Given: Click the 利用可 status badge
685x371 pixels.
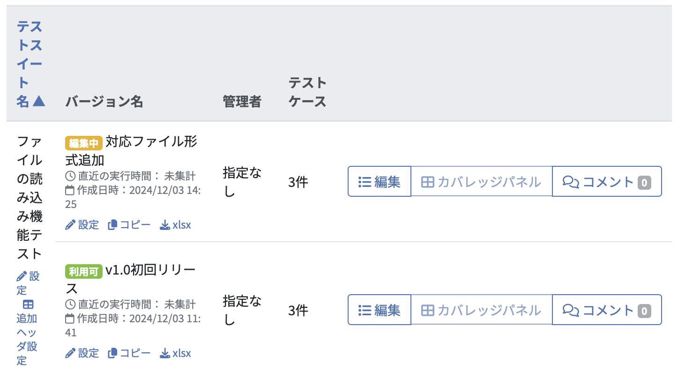Looking at the screenshot, I should 83,270.
